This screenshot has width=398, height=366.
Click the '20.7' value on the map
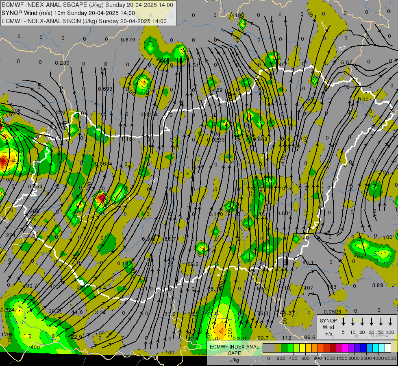coord(263,338)
